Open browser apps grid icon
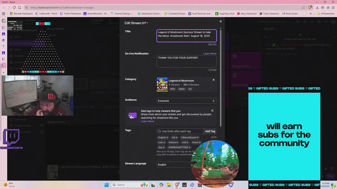 (x=3, y=14)
